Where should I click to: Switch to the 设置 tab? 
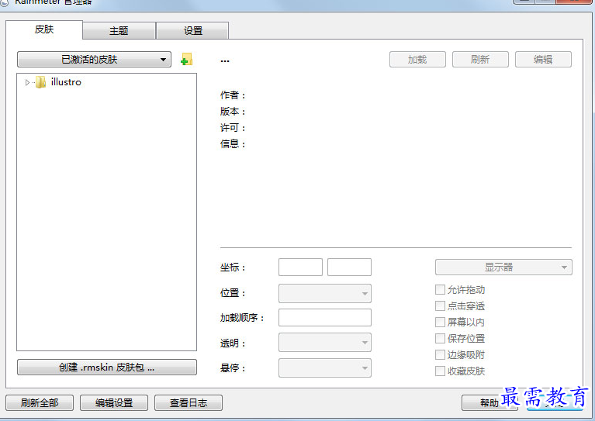tap(192, 31)
